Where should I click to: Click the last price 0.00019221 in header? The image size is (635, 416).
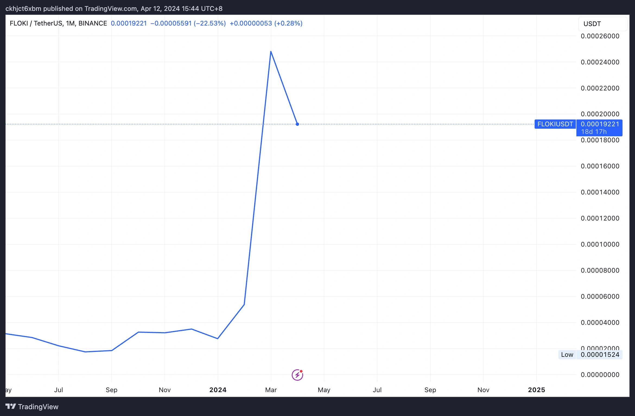[129, 23]
